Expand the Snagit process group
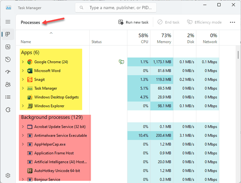Screen dimensions: 241x183 [23, 79]
